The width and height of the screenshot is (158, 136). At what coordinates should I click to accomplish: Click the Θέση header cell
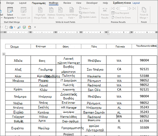(69, 47)
